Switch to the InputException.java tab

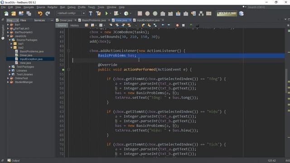tap(148, 20)
